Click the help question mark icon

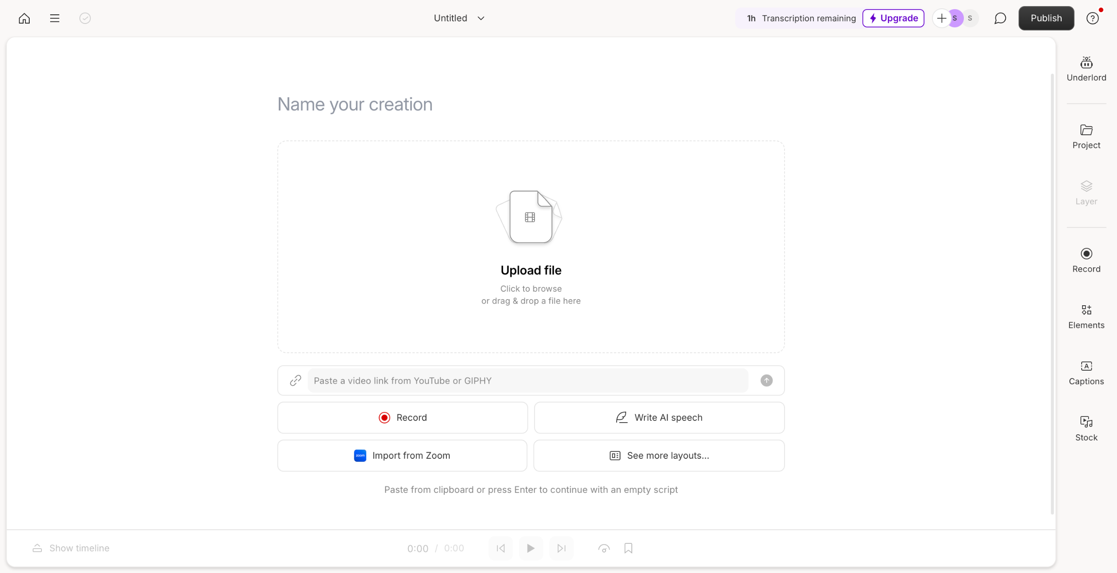[1092, 18]
